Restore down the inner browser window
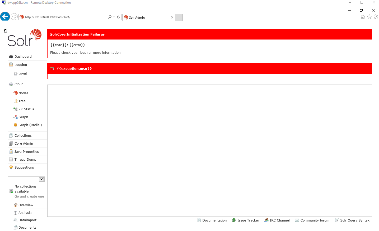The image size is (379, 231). (361, 10)
